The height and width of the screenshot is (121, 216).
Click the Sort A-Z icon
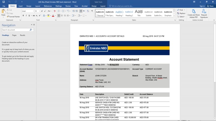(x=88, y=11)
